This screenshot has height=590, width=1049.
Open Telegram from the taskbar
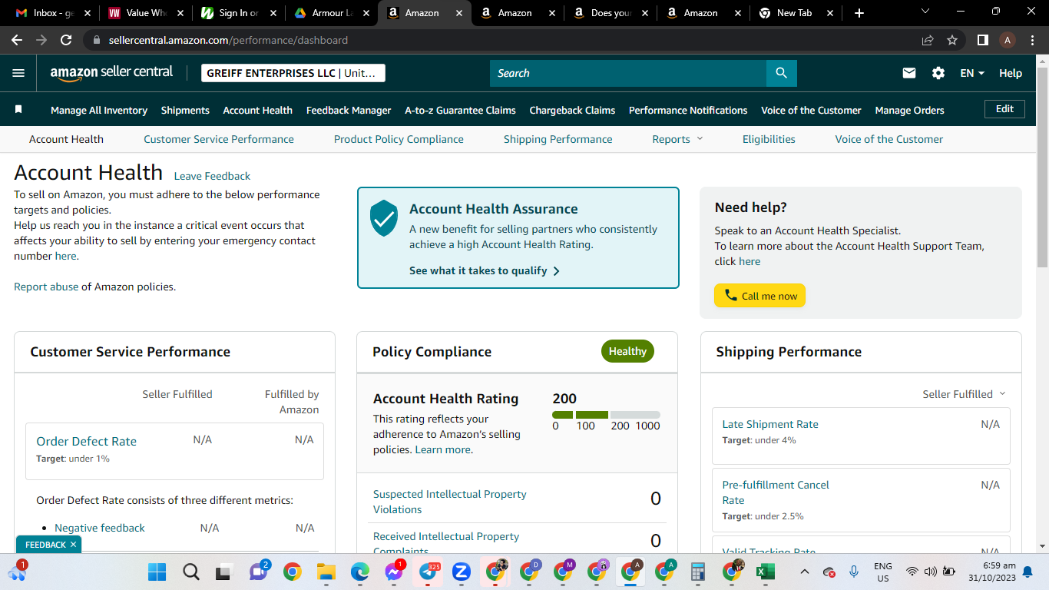click(x=429, y=572)
